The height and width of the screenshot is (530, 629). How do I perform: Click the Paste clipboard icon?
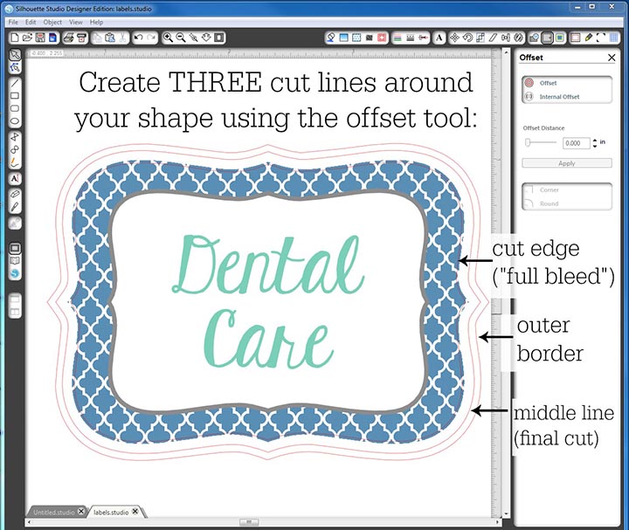pos(110,38)
